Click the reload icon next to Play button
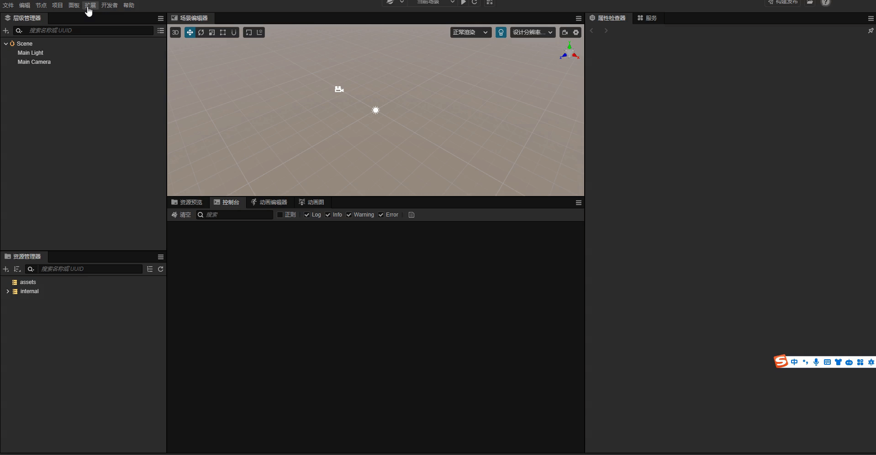This screenshot has width=876, height=455. point(475,3)
